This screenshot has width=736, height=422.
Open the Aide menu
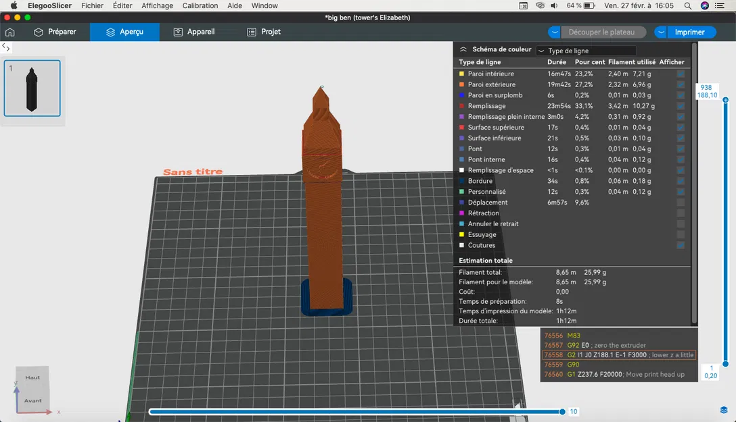pos(235,5)
